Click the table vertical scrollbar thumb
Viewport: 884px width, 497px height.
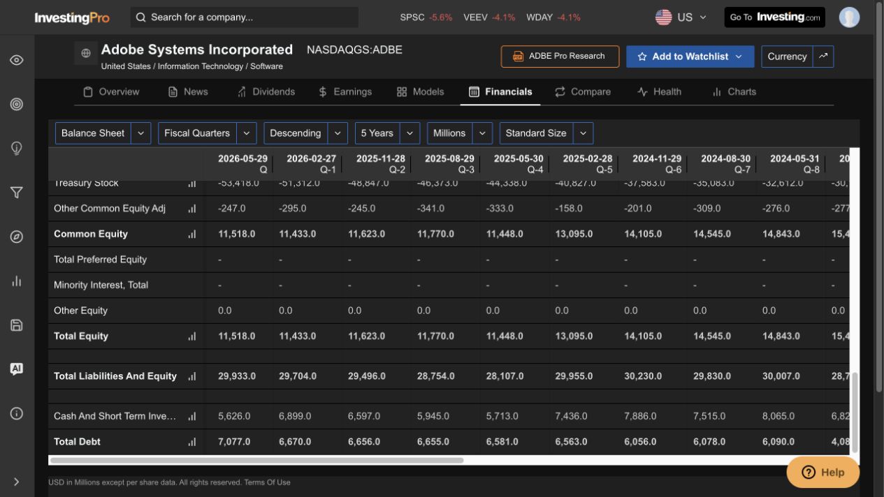[854, 413]
